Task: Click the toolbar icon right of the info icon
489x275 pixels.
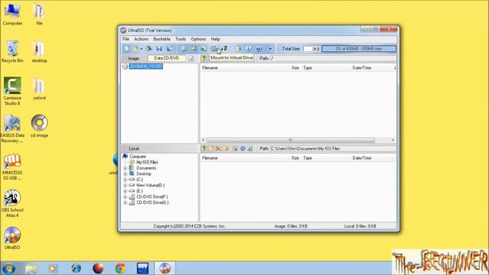Action: [258, 49]
